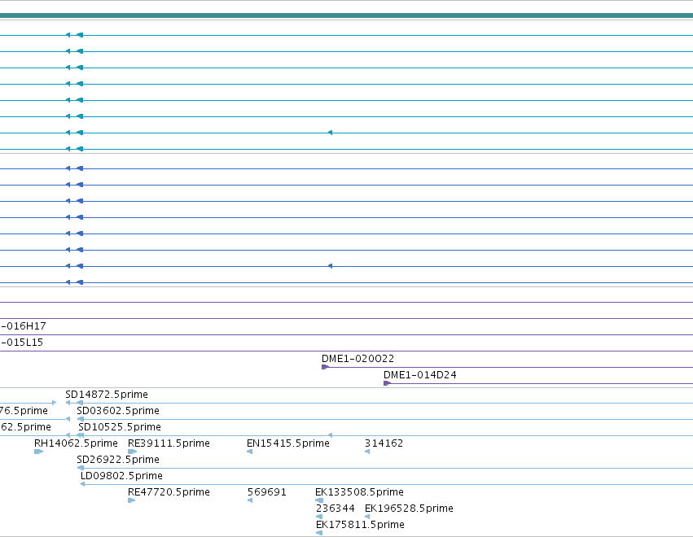Click the arrow glyph under EK133508.5prime
Screen dimensions: 693x537
pyautogui.click(x=319, y=500)
